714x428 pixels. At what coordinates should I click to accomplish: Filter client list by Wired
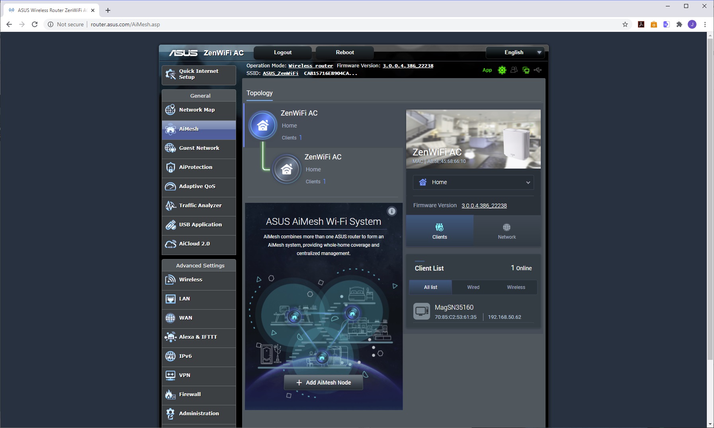tap(473, 287)
